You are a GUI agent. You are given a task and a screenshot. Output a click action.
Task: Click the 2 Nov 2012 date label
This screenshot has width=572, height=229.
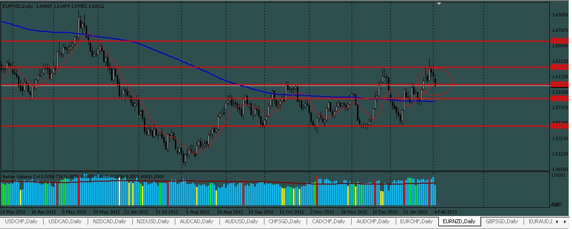[x=323, y=211]
